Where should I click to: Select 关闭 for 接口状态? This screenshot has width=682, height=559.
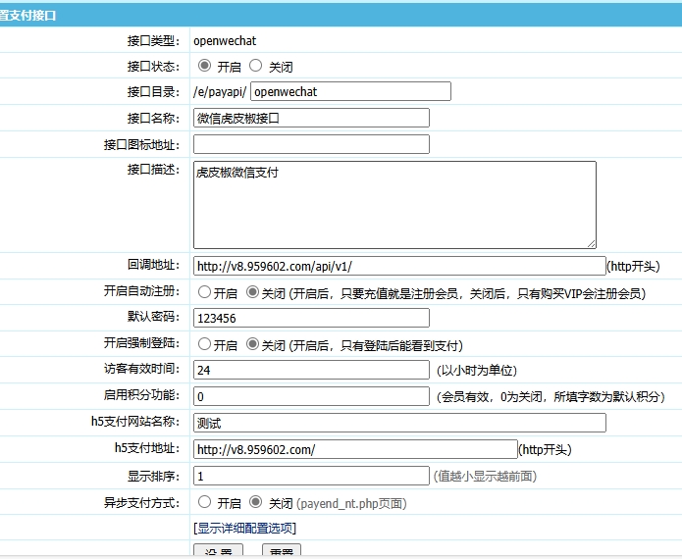[255, 66]
